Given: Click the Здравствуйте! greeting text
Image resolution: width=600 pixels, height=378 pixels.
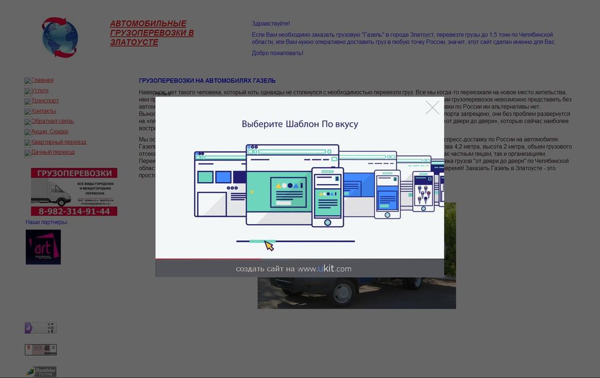Looking at the screenshot, I should [x=271, y=23].
